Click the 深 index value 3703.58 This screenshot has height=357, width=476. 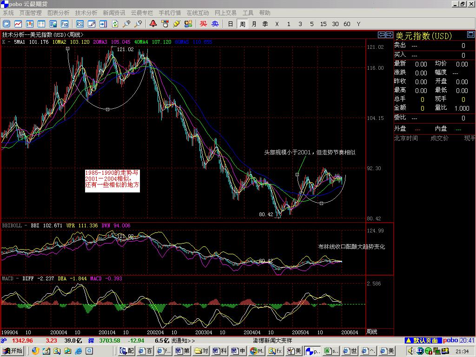tap(110, 340)
